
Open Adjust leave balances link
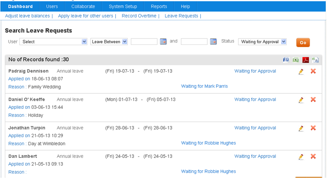[x=27, y=16]
